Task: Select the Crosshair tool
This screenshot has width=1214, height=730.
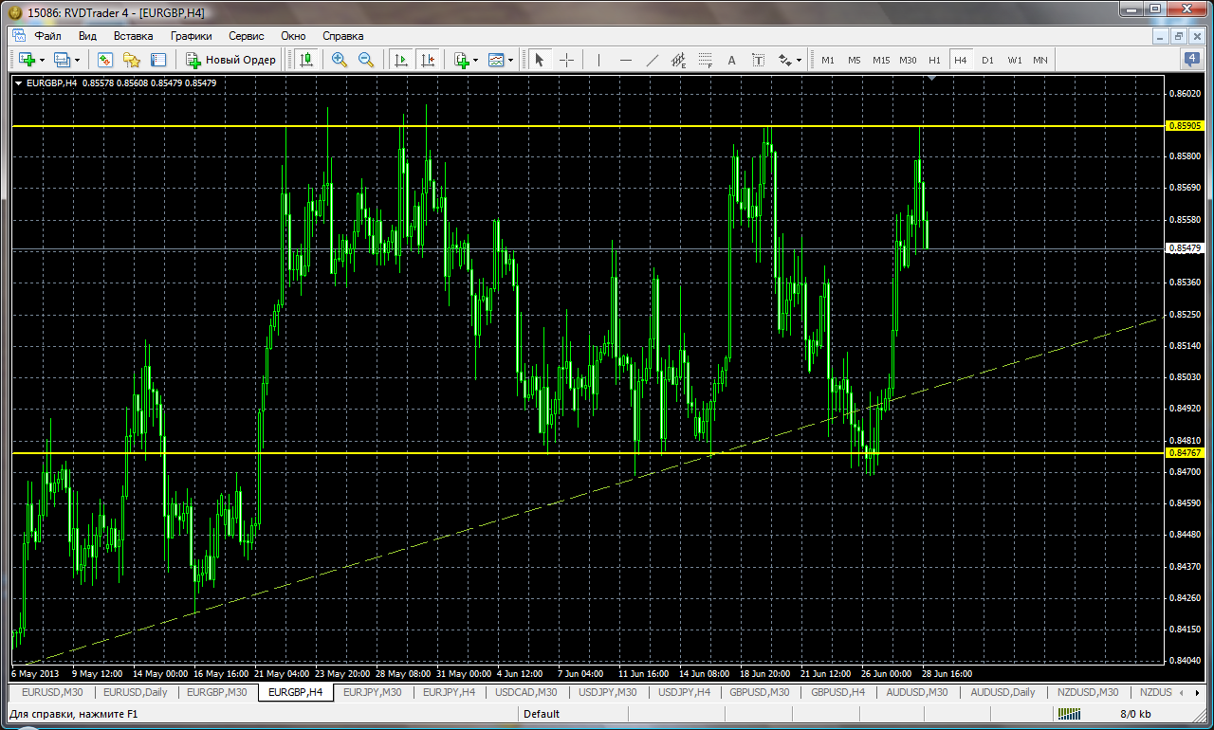Action: click(566, 60)
